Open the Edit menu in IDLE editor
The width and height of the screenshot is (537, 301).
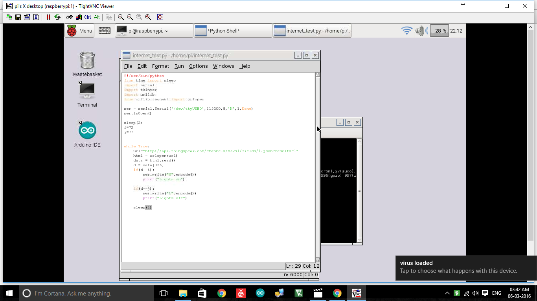[142, 66]
